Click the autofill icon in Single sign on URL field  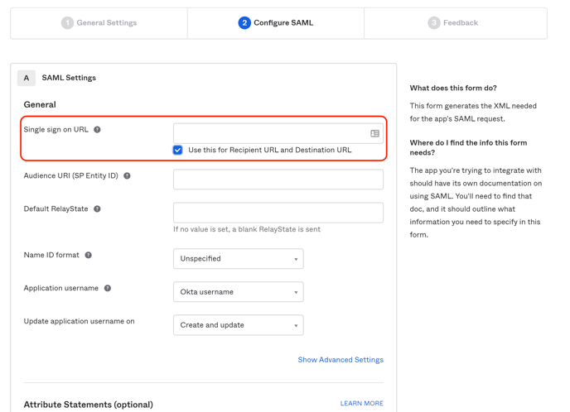pyautogui.click(x=374, y=133)
